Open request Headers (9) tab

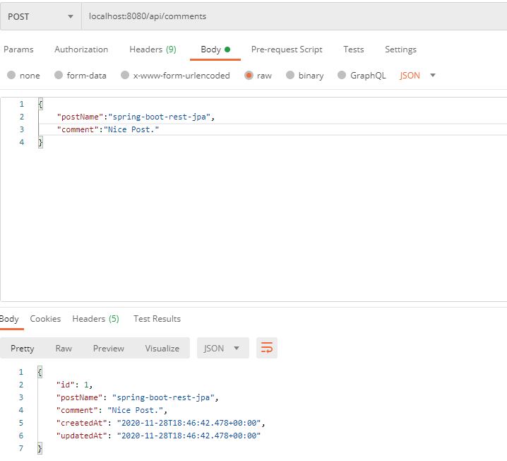coord(153,49)
